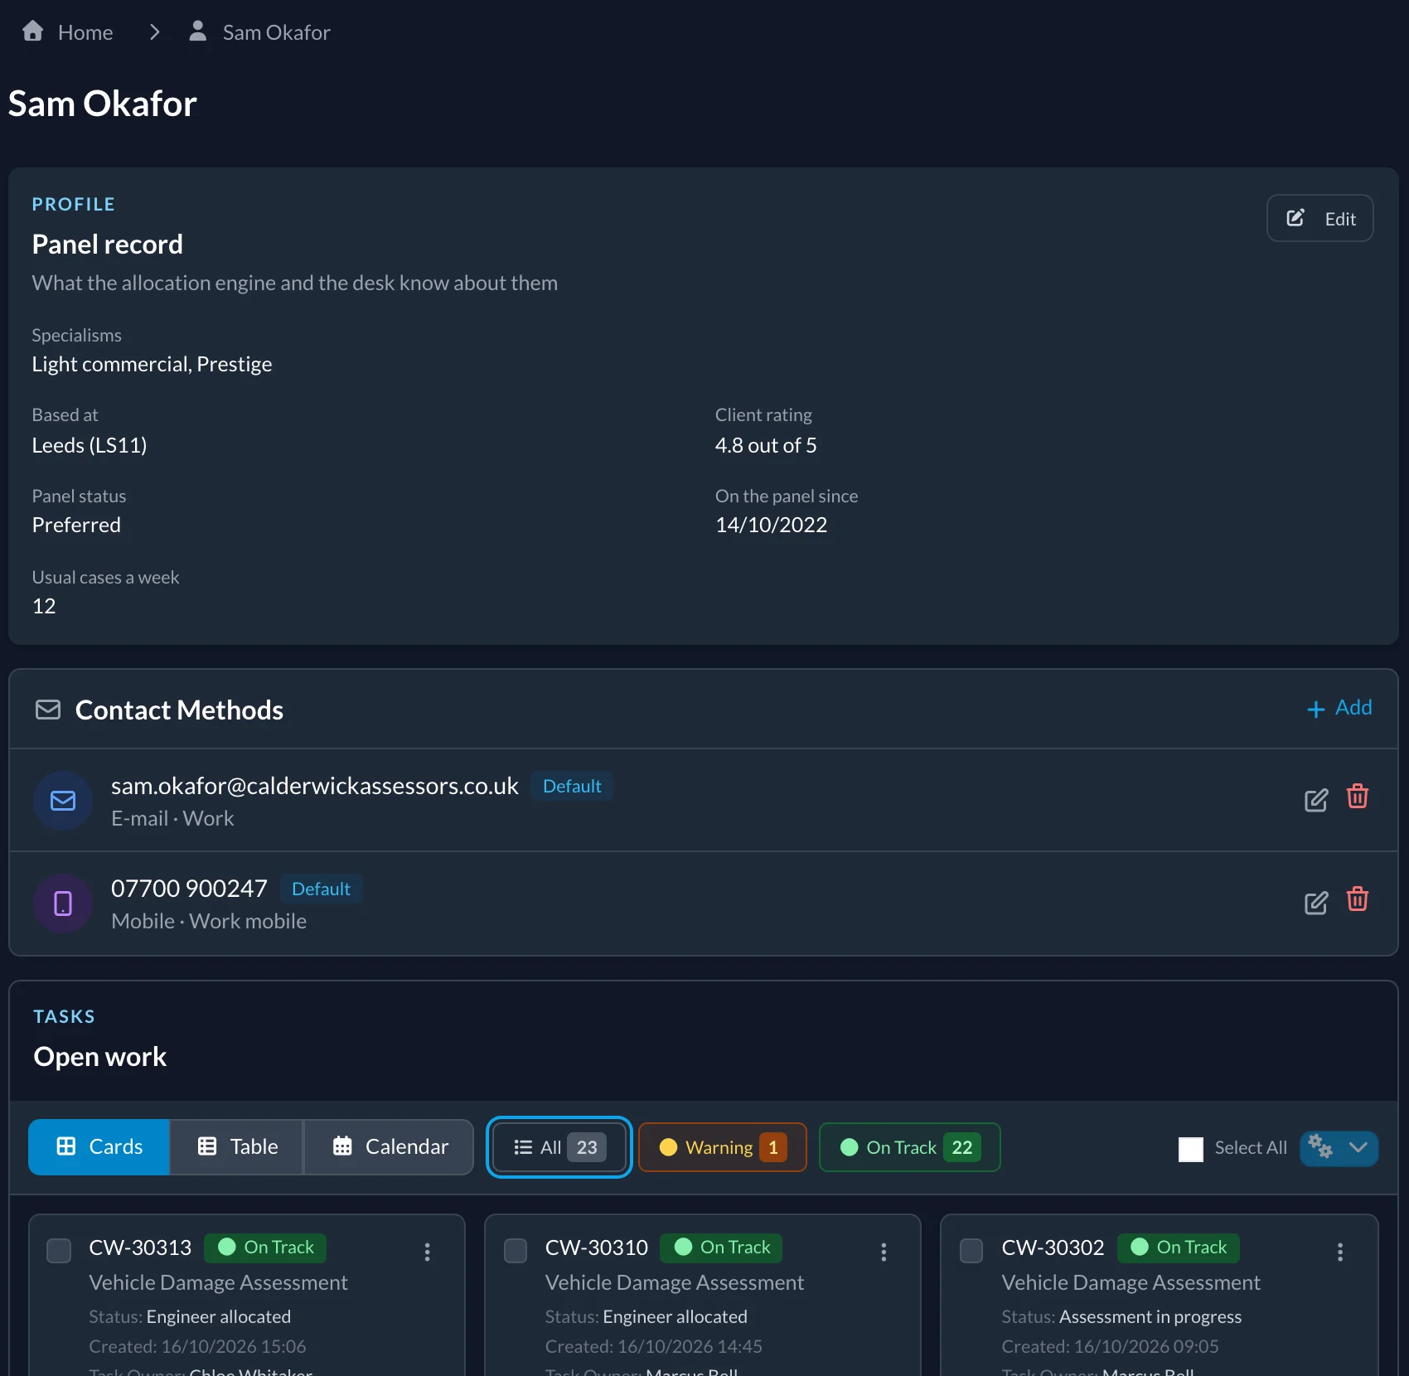Screen dimensions: 1409x1376
Task: Switch to Calendar view
Action: tap(390, 1147)
